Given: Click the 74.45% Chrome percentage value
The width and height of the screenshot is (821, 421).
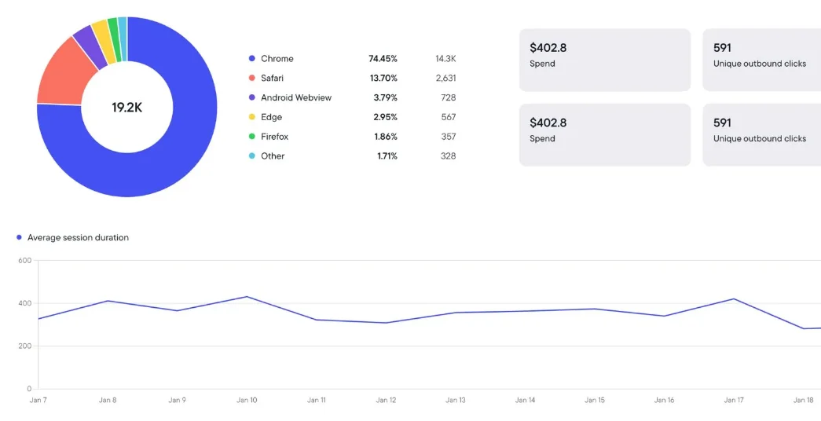Looking at the screenshot, I should 383,59.
